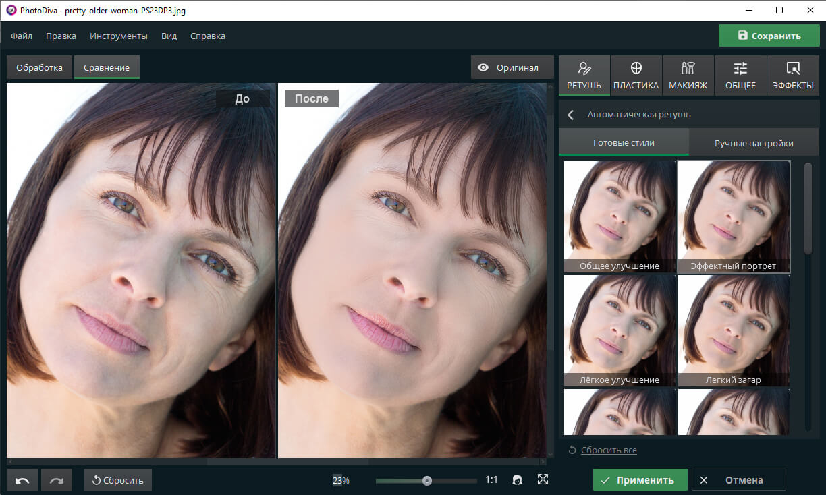This screenshot has height=495, width=826.
Task: Open the Файл menu
Action: tap(22, 36)
